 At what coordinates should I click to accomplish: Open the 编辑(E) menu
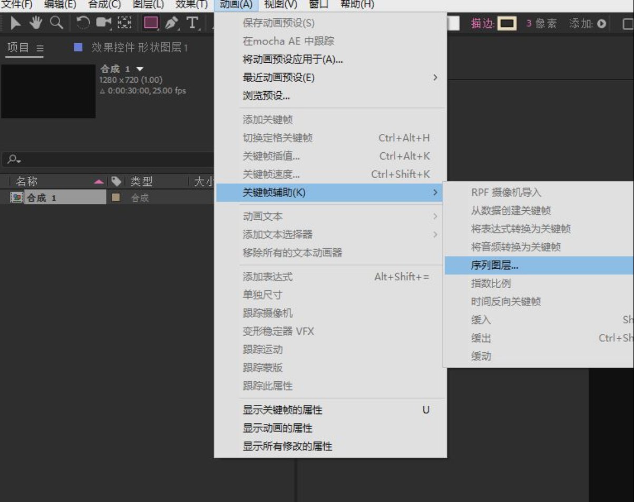click(60, 5)
